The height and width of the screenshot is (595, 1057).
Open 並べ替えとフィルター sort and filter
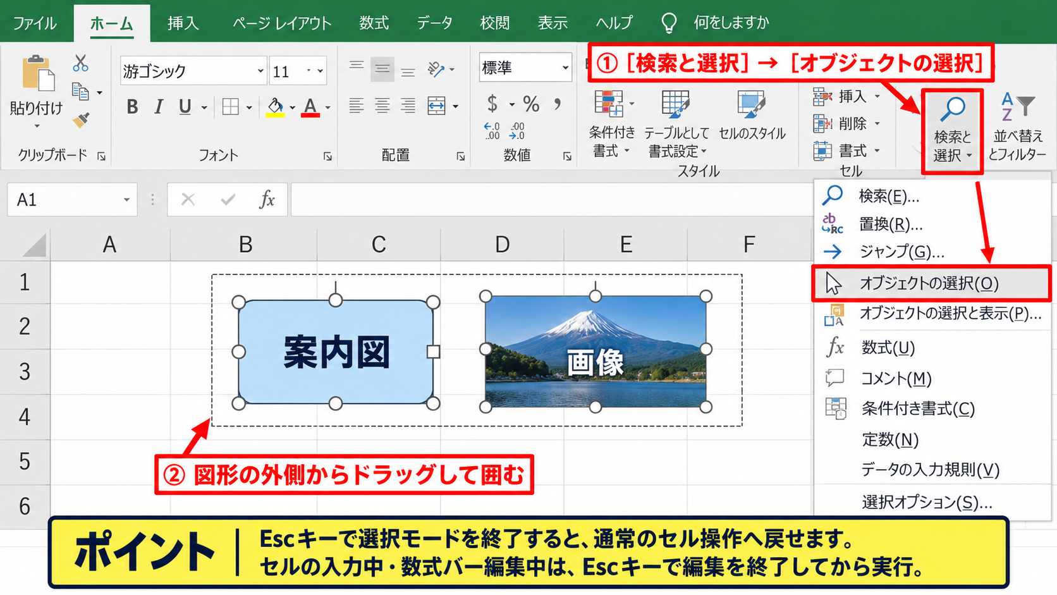(1017, 126)
